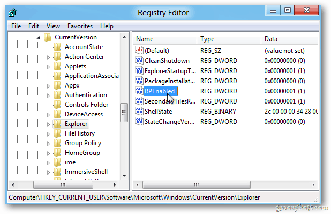Select the HomeGroup tree item label
The height and width of the screenshot is (214, 331).
[x=82, y=153]
